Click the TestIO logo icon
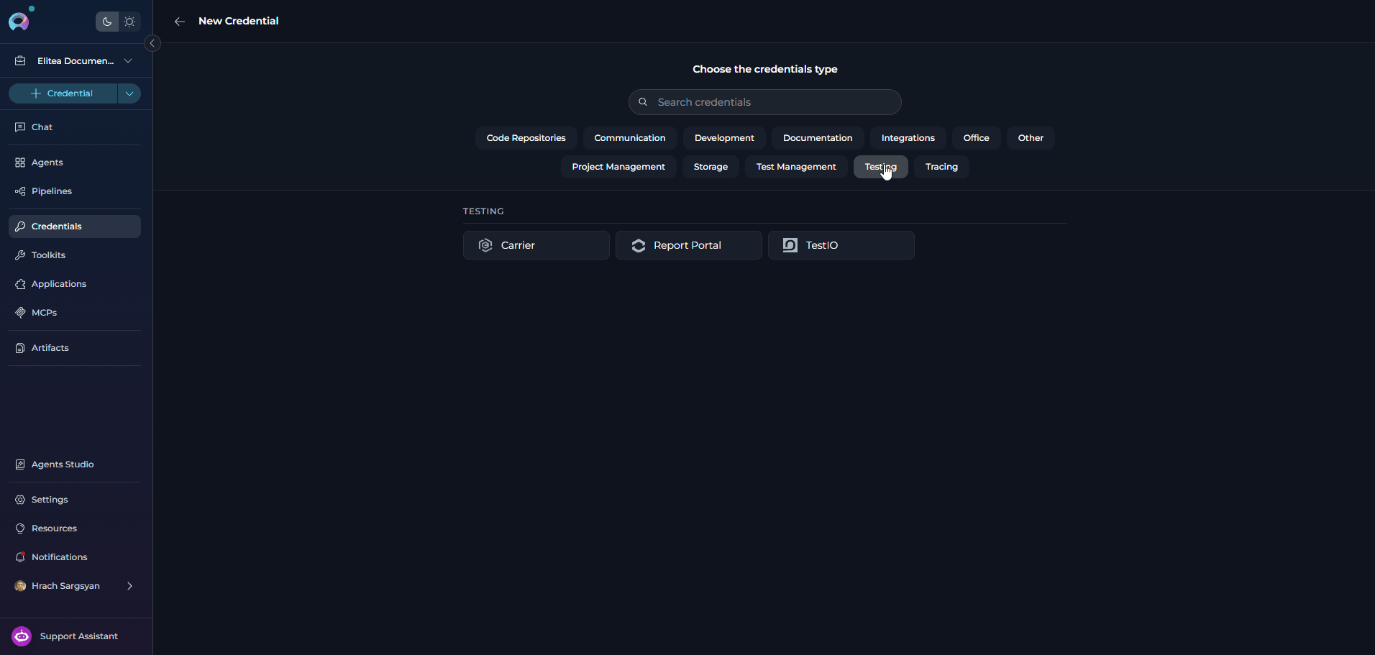Screen dimensions: 1375x655 790,245
